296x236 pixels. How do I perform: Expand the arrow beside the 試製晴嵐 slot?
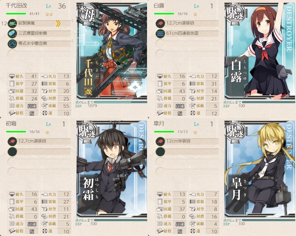click(72, 20)
